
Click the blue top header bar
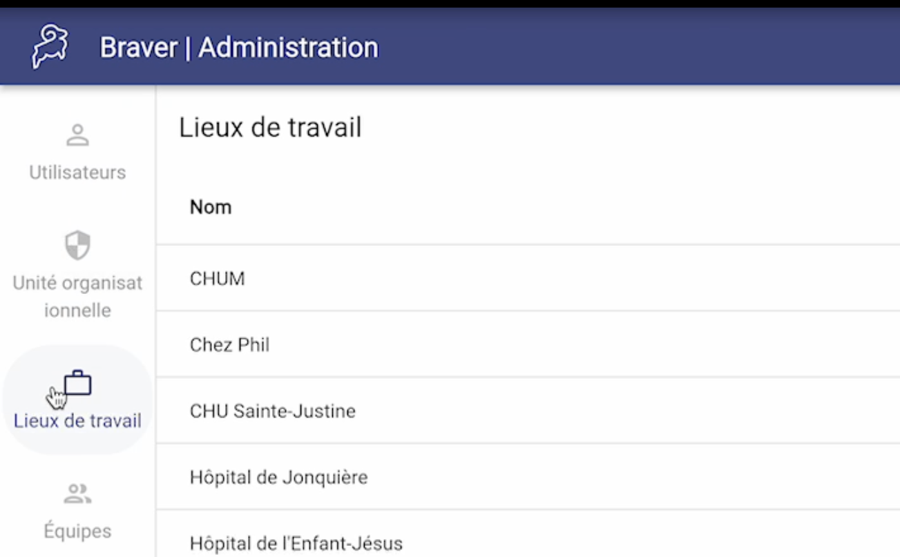tap(450, 46)
